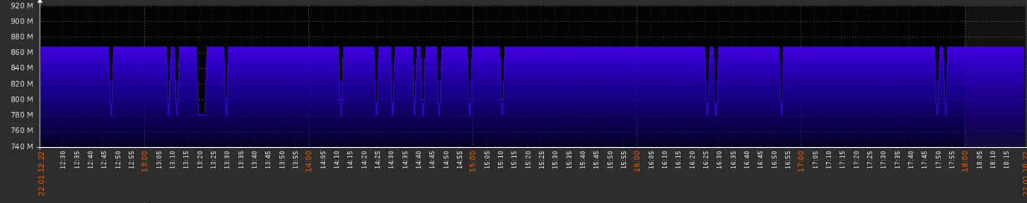Click the 800 M y-axis label
The height and width of the screenshot is (203, 1027).
click(x=22, y=99)
